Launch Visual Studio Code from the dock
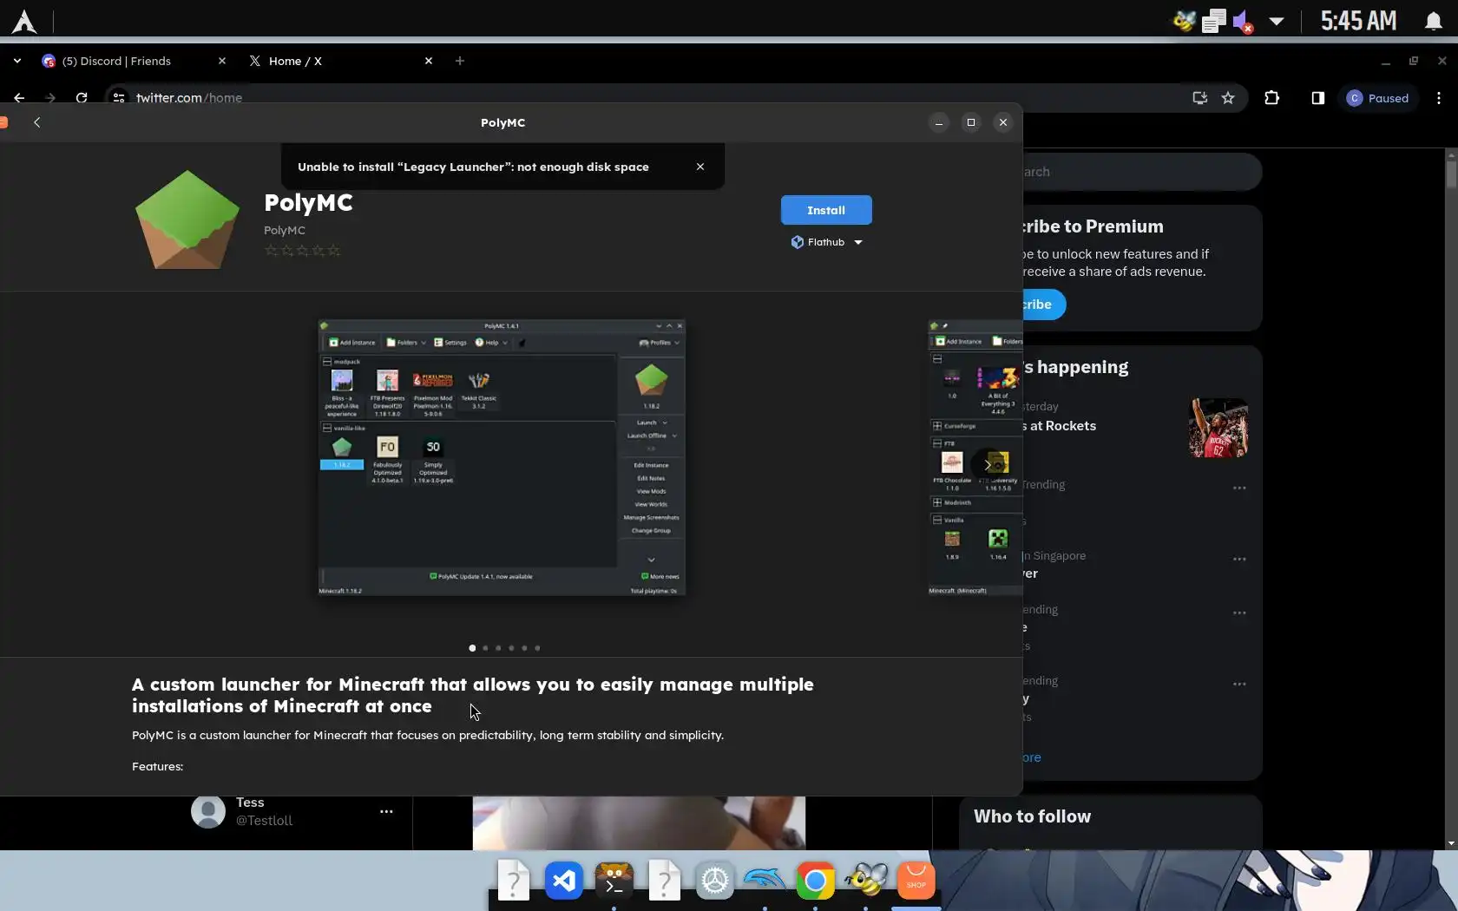Viewport: 1458px width, 911px height. (564, 882)
